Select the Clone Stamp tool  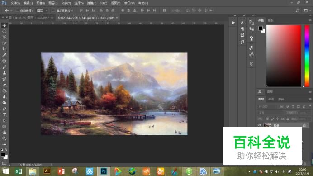click(4, 73)
